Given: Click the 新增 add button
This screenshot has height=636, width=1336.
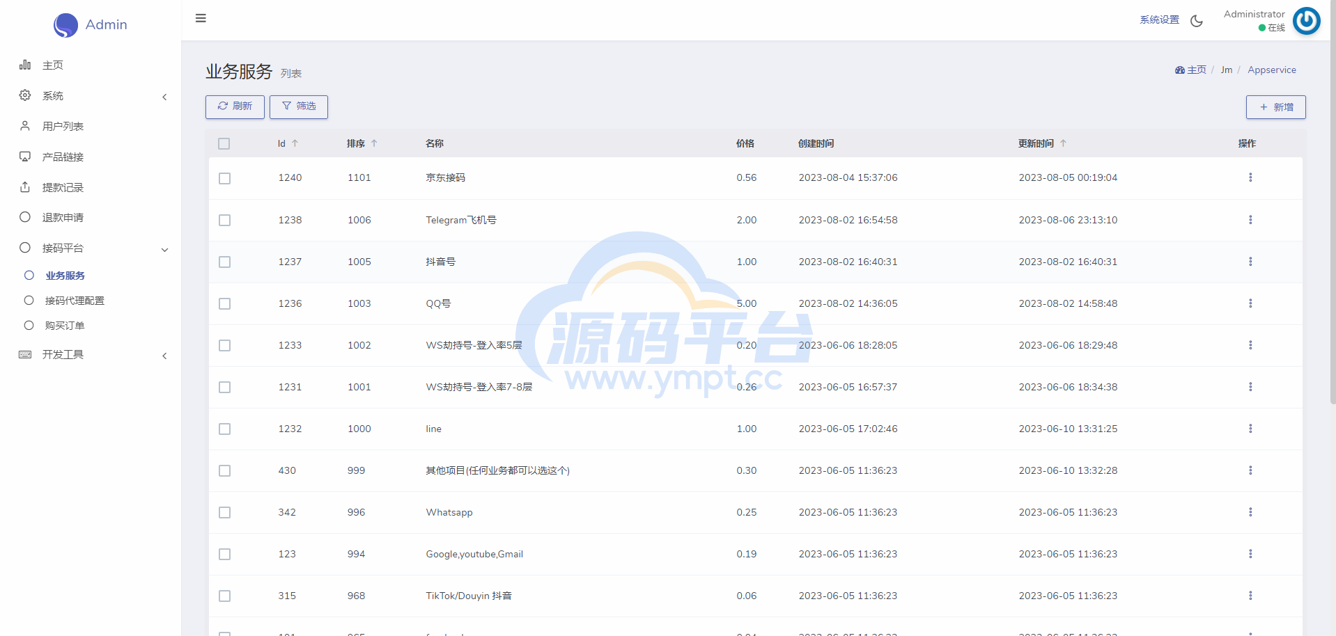Looking at the screenshot, I should coord(1276,107).
